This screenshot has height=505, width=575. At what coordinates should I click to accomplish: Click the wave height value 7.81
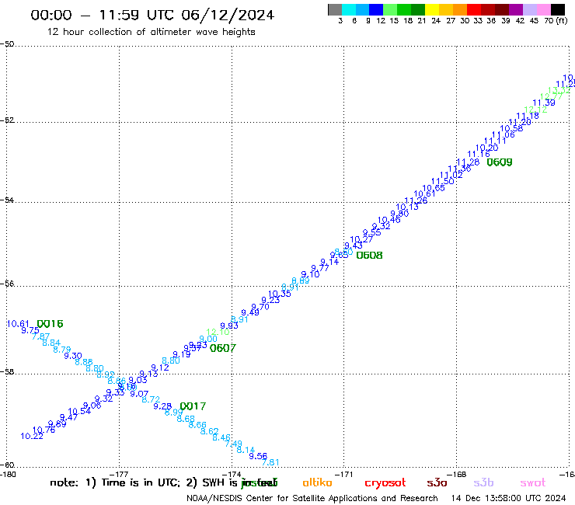(270, 462)
